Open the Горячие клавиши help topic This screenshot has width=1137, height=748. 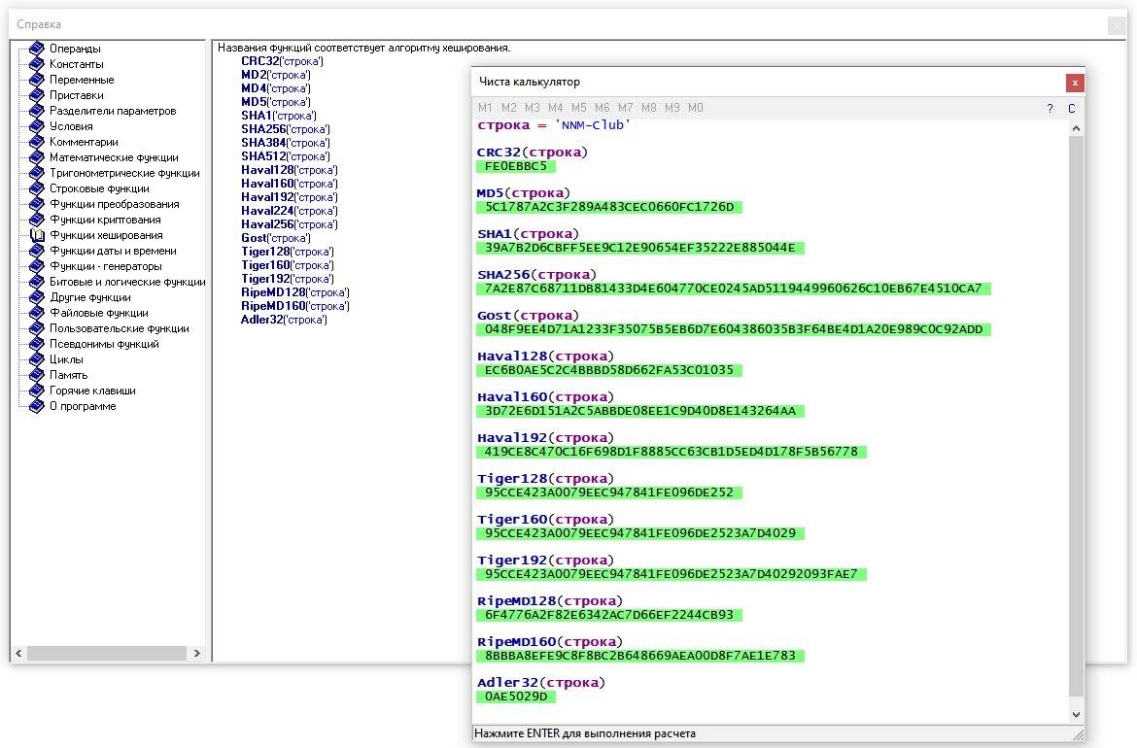click(92, 391)
